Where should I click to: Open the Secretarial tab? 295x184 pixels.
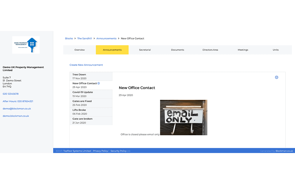(x=145, y=50)
